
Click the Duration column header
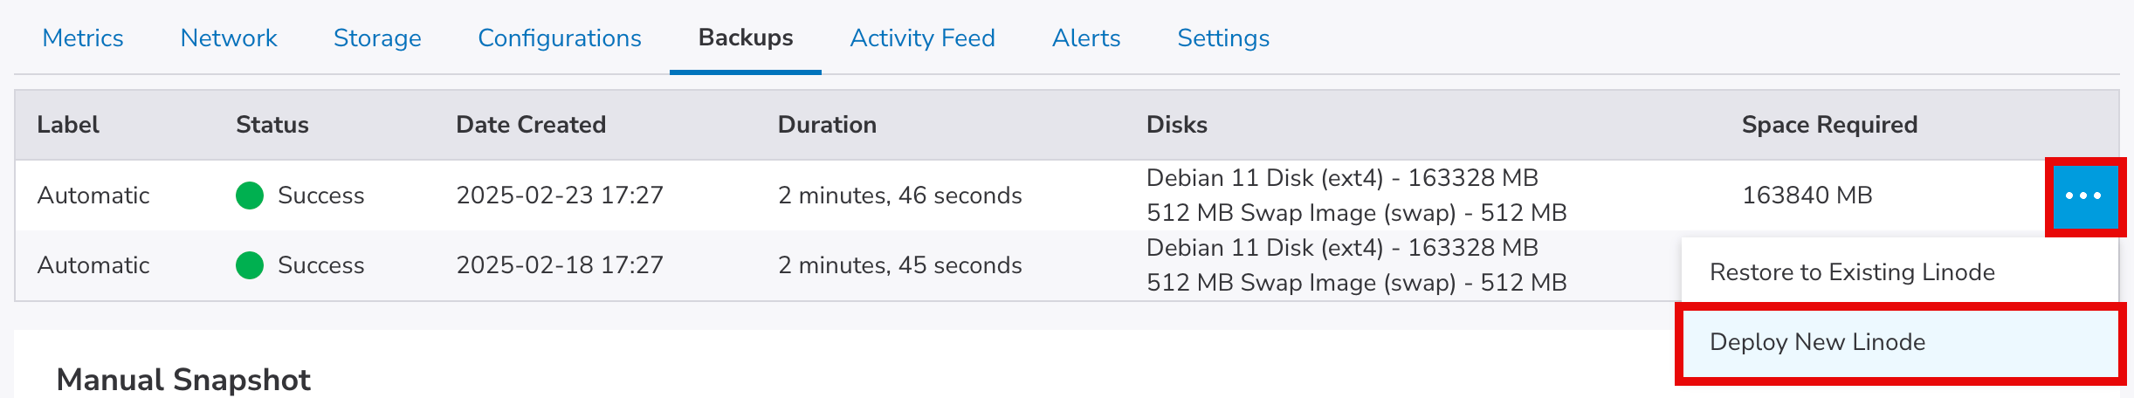coord(827,125)
